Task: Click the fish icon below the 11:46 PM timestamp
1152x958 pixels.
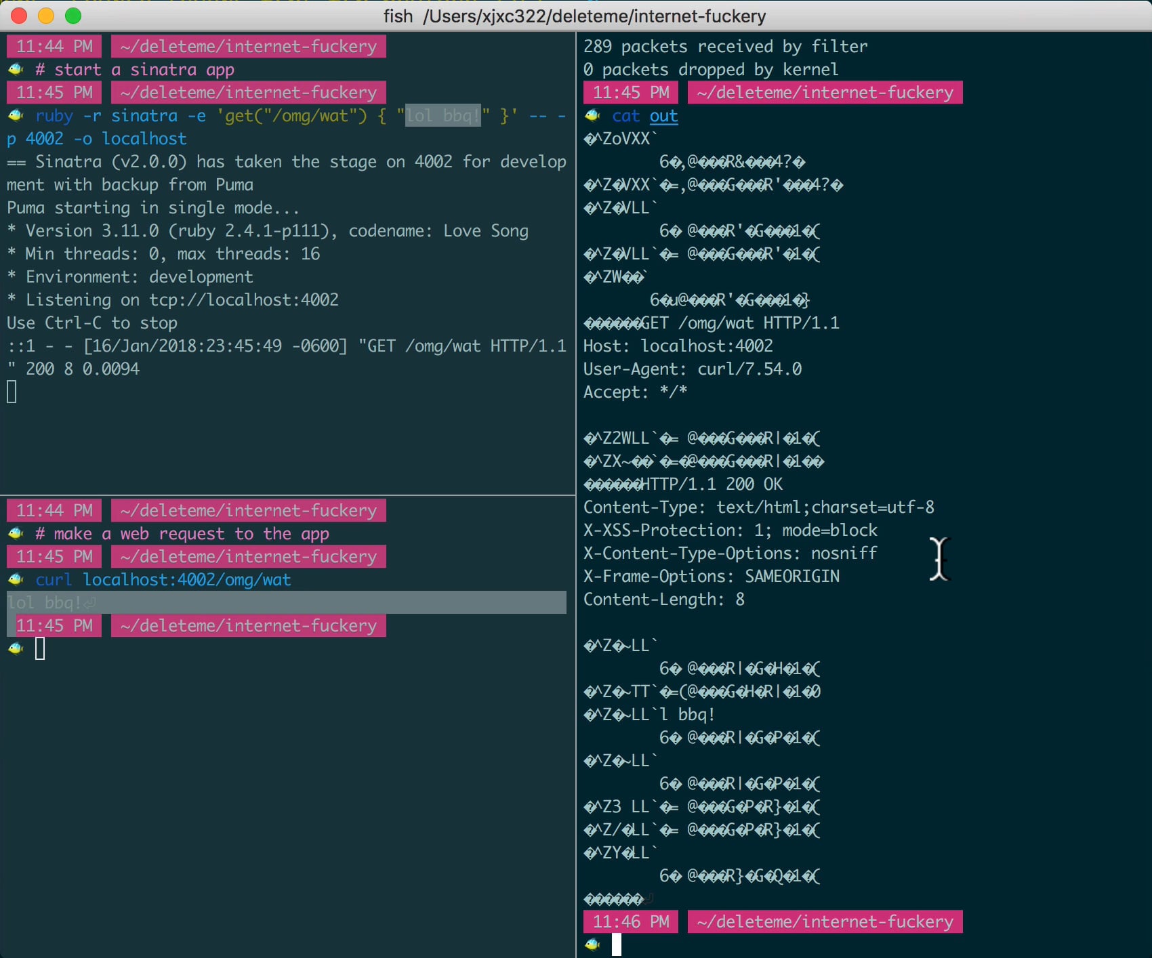Action: click(593, 944)
